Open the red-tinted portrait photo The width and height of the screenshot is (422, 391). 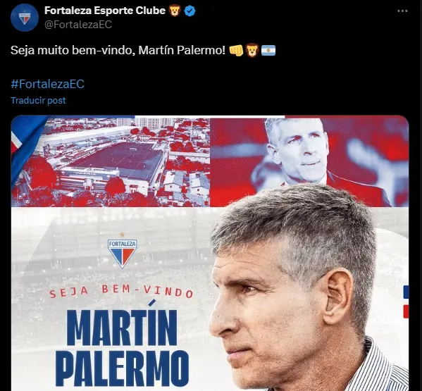coord(309,161)
